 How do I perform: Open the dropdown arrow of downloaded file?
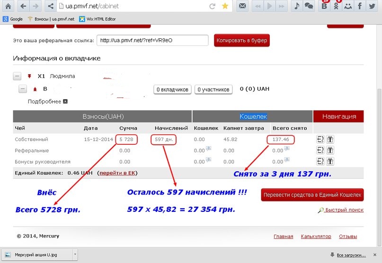pos(74,254)
